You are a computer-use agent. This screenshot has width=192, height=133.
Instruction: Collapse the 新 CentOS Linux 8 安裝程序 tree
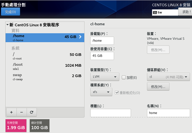(x=8, y=25)
